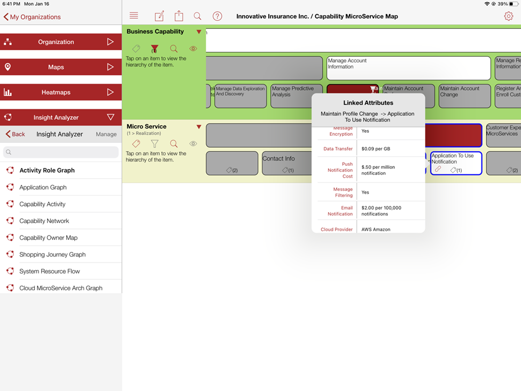Tap the link icon in Application To Use Notification
Image resolution: width=521 pixels, height=391 pixels.
coord(438,169)
